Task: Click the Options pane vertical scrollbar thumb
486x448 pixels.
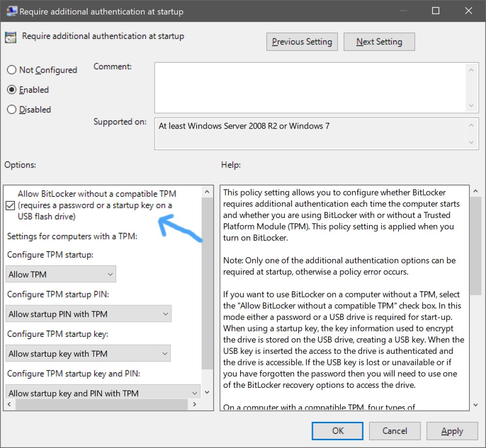Action: coord(207,283)
